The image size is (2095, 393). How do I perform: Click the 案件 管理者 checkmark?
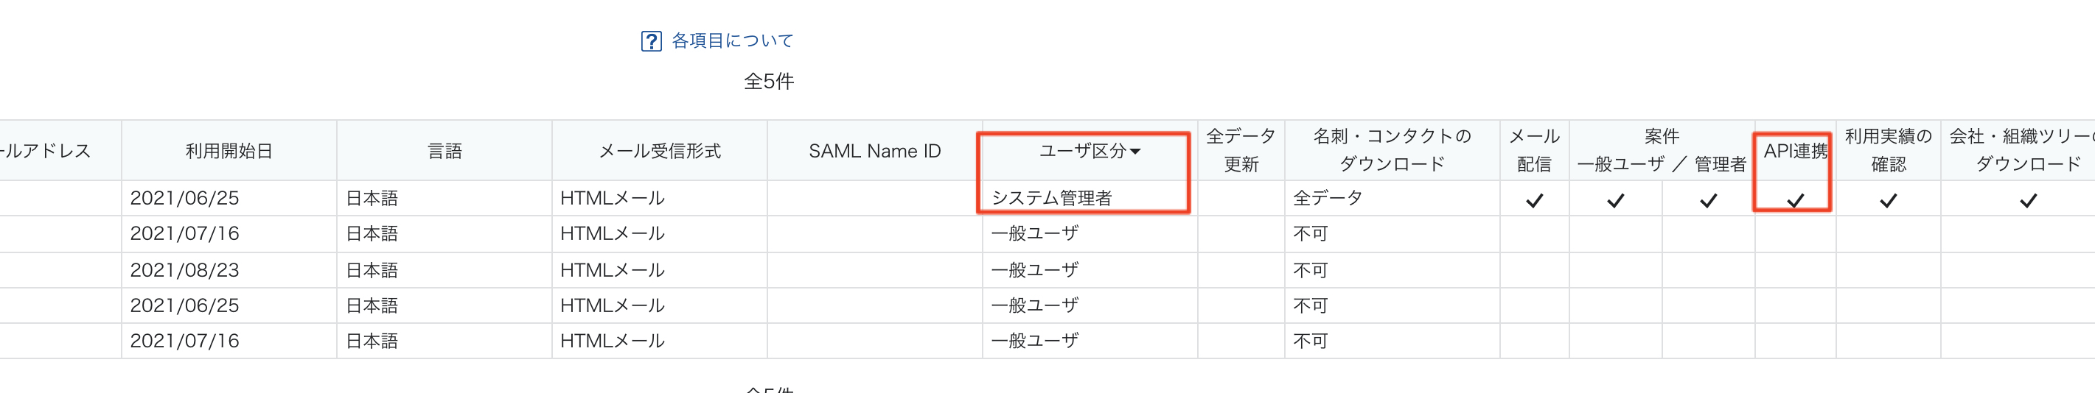1708,199
